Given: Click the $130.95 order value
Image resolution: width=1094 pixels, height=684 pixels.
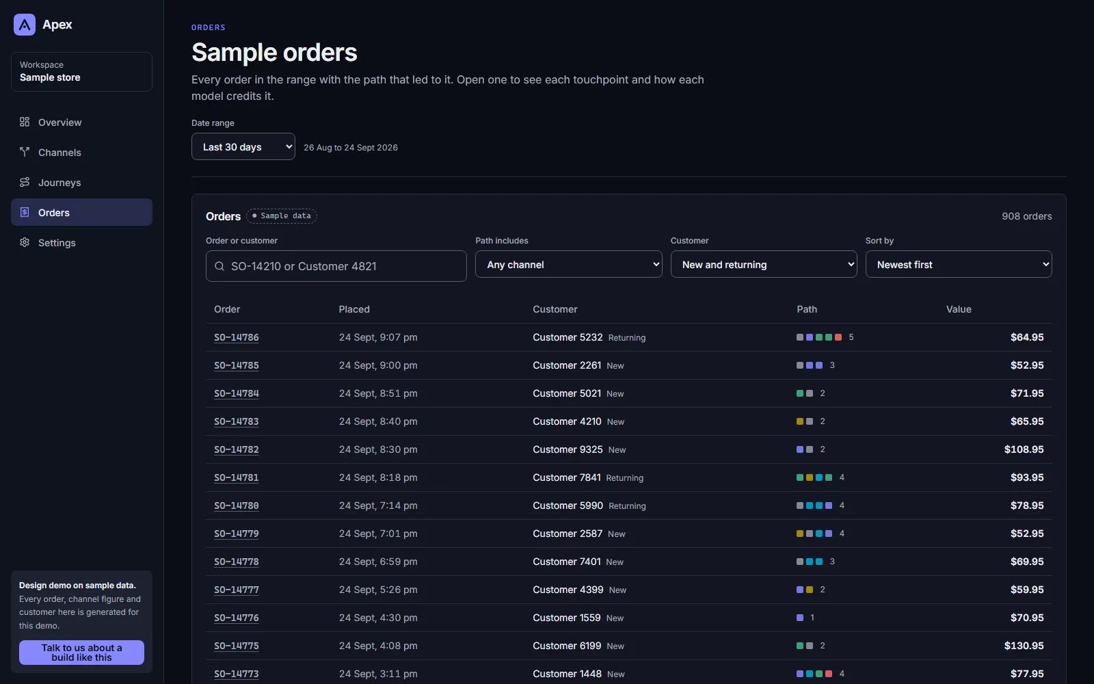Looking at the screenshot, I should (1024, 646).
